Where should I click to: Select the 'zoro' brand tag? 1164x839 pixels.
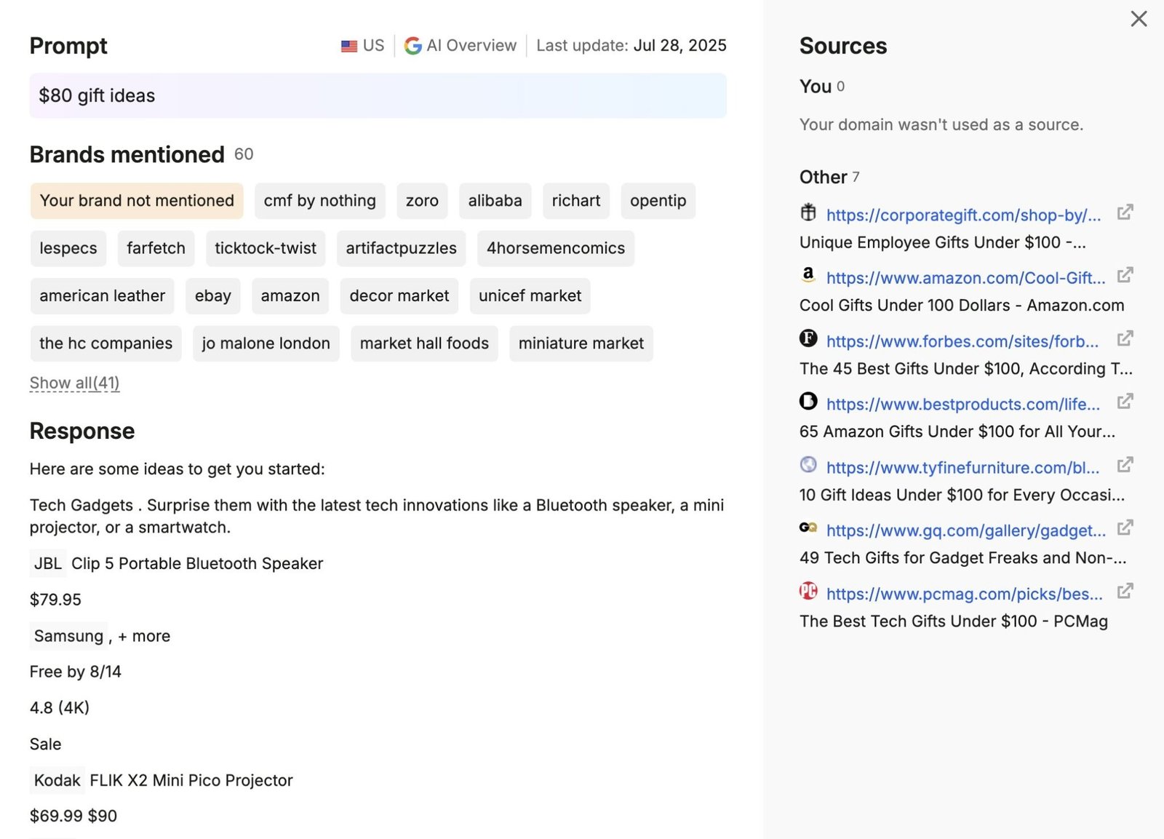[422, 201]
